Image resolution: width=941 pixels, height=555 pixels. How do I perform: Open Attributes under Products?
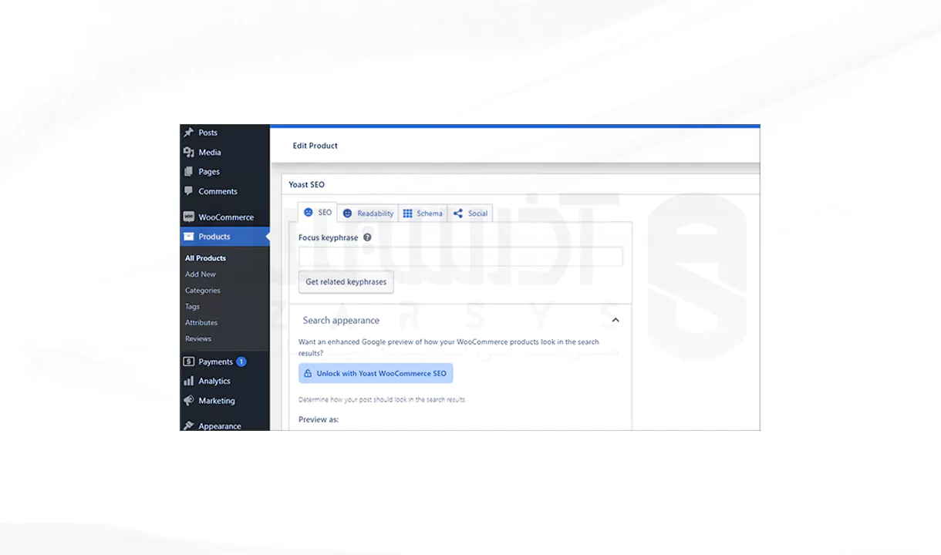click(x=201, y=323)
